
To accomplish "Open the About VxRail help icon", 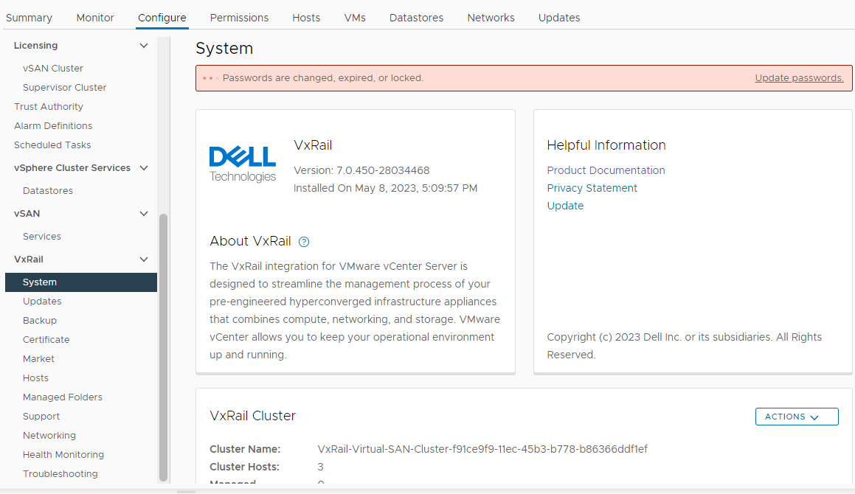I will tap(303, 241).
